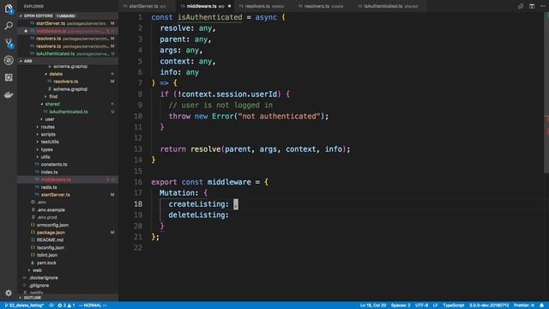Click TypeScript language mode selector
This screenshot has height=309, width=549.
point(454,306)
